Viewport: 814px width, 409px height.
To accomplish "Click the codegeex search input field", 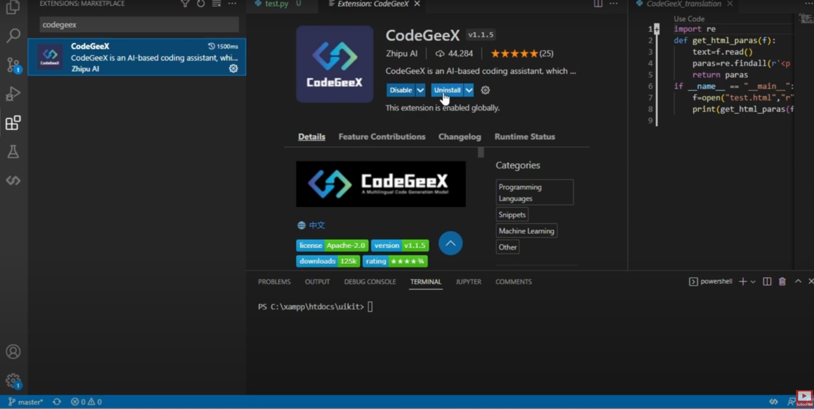I will coord(139,24).
